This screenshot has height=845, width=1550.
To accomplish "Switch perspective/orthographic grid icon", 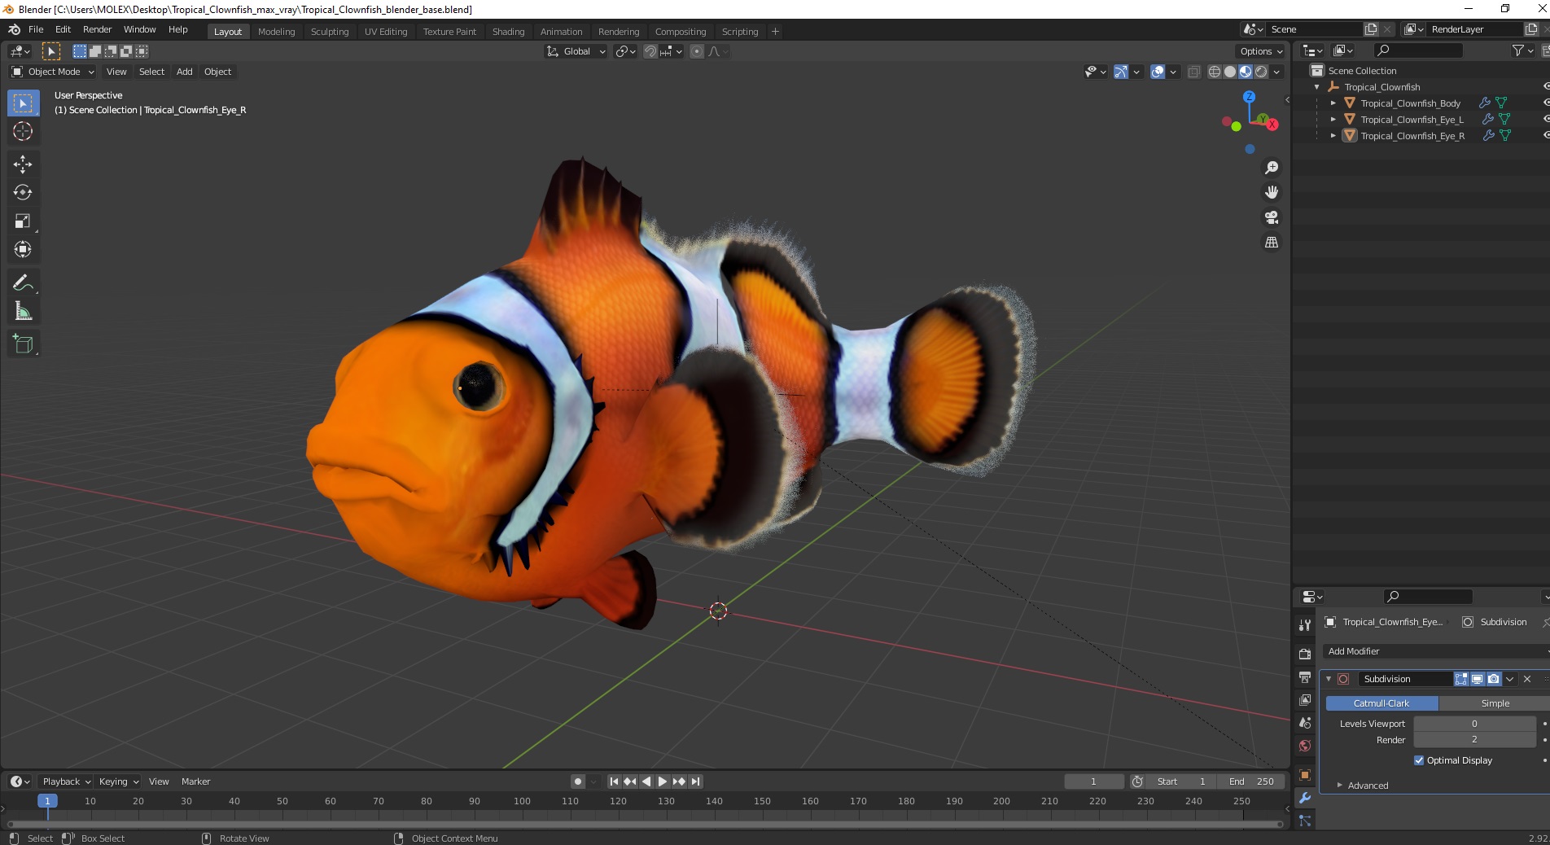I will pyautogui.click(x=1271, y=243).
